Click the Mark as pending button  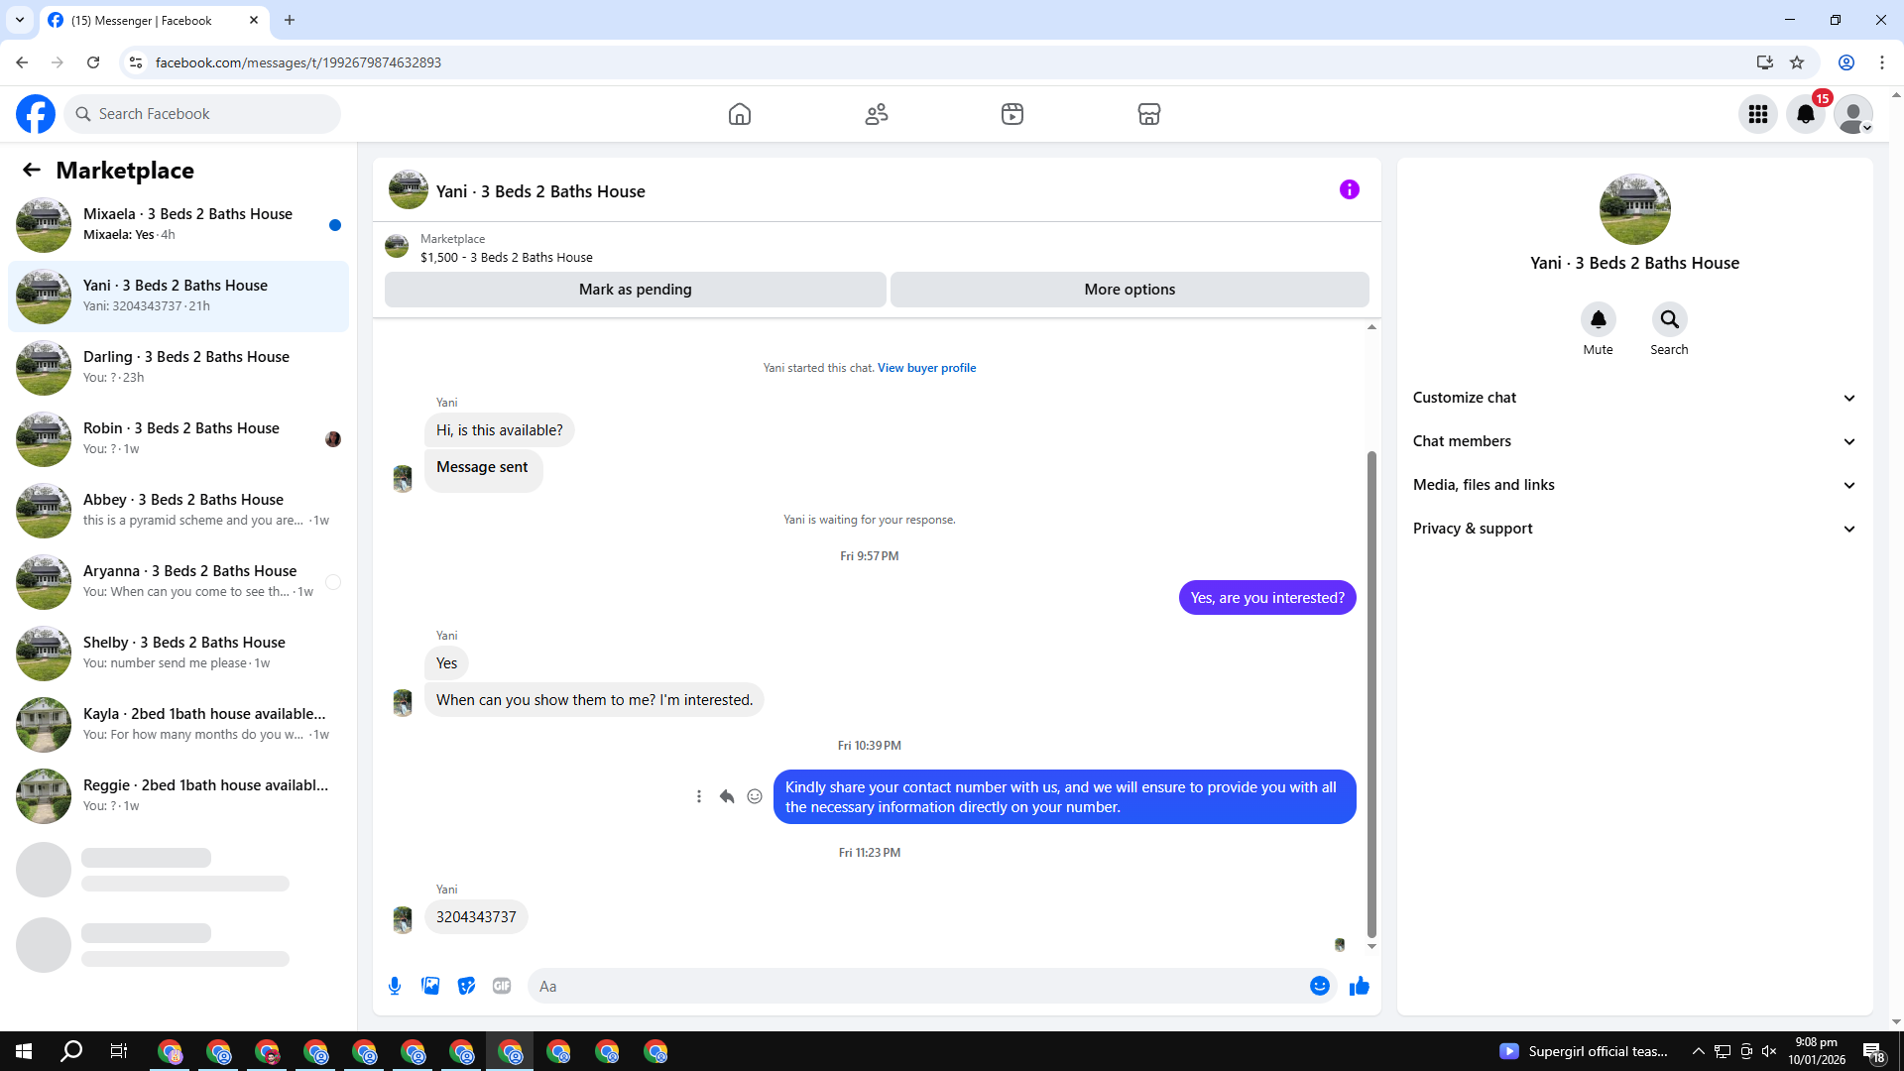click(x=635, y=290)
